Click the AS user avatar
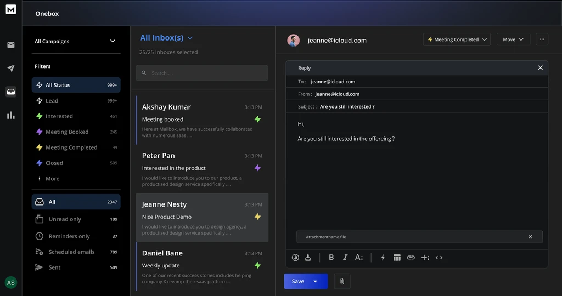 [11, 283]
